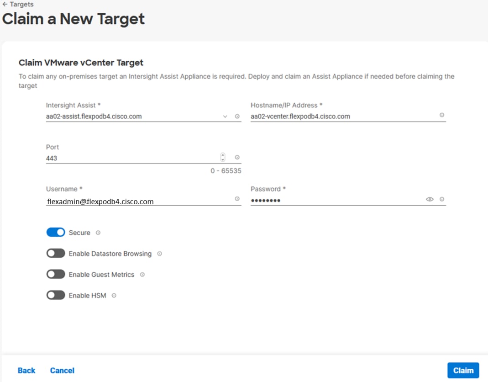488x382 pixels.
Task: Enable the Guest Metrics toggle
Action: 56,274
